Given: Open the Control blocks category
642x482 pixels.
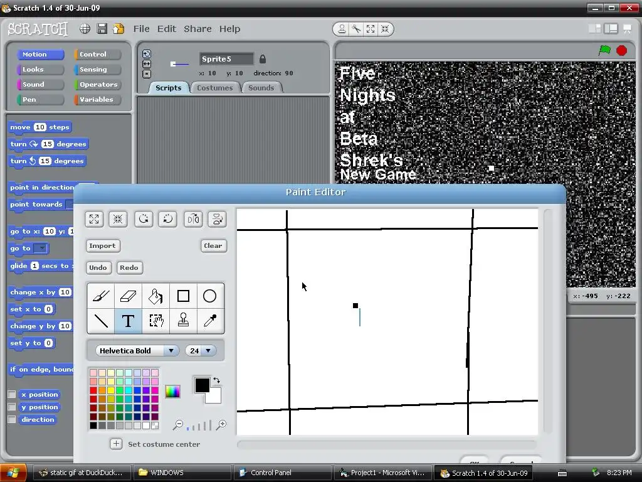Looking at the screenshot, I should coord(97,54).
